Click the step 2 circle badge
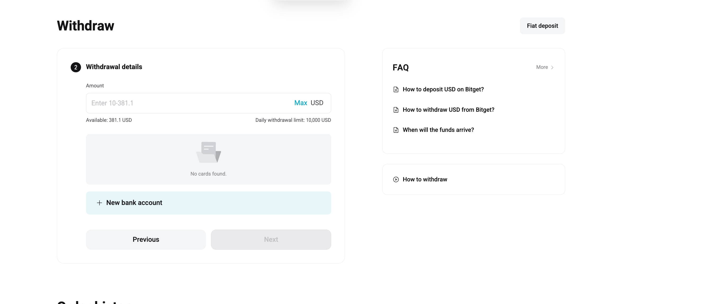The width and height of the screenshot is (701, 304). (x=75, y=67)
